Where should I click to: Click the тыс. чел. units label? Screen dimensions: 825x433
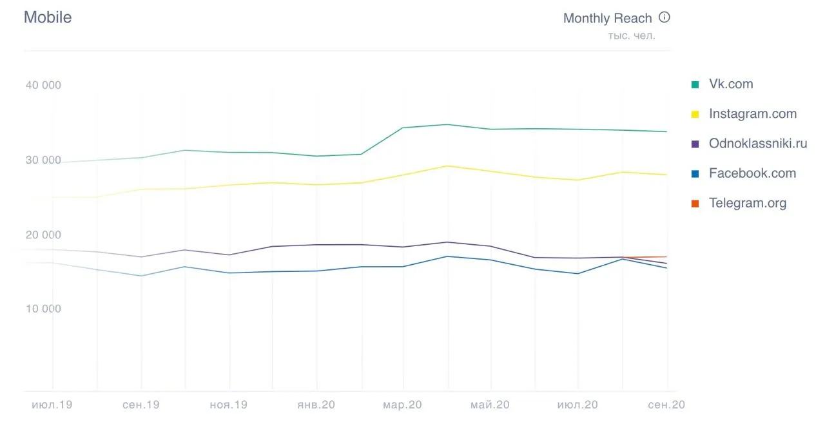coord(632,36)
